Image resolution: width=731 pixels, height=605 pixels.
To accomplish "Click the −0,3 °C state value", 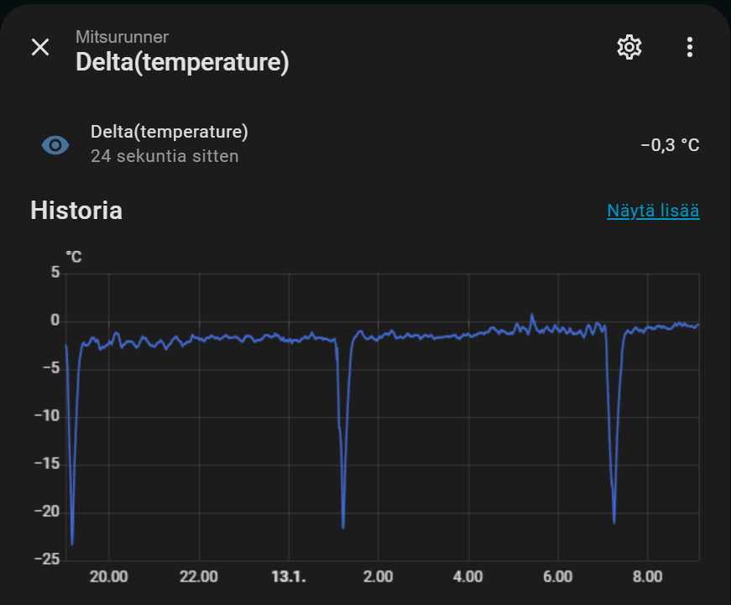I will (670, 145).
